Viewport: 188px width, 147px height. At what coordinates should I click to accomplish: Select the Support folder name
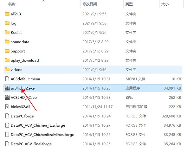(x=18, y=51)
